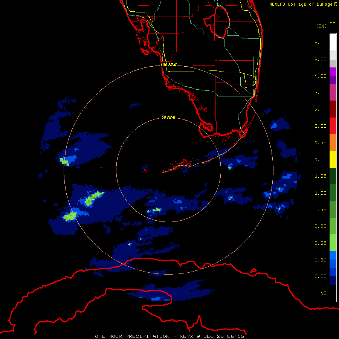Click the 1.25 legend value
Viewport: 339px width, 339px height.
click(x=321, y=176)
